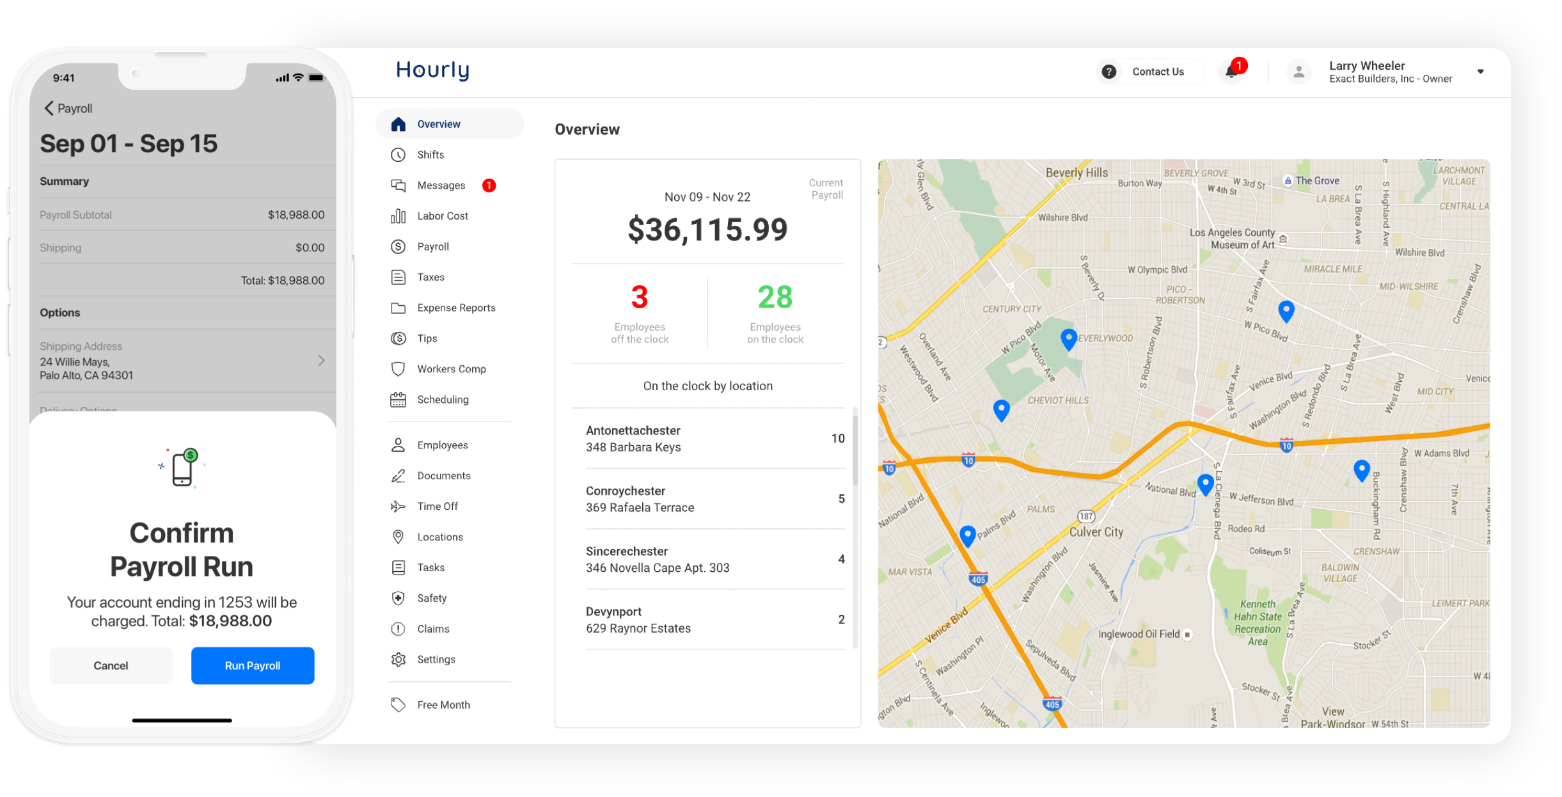Image resolution: width=1562 pixels, height=797 pixels.
Task: Select the Conroychester location row
Action: pyautogui.click(x=715, y=499)
